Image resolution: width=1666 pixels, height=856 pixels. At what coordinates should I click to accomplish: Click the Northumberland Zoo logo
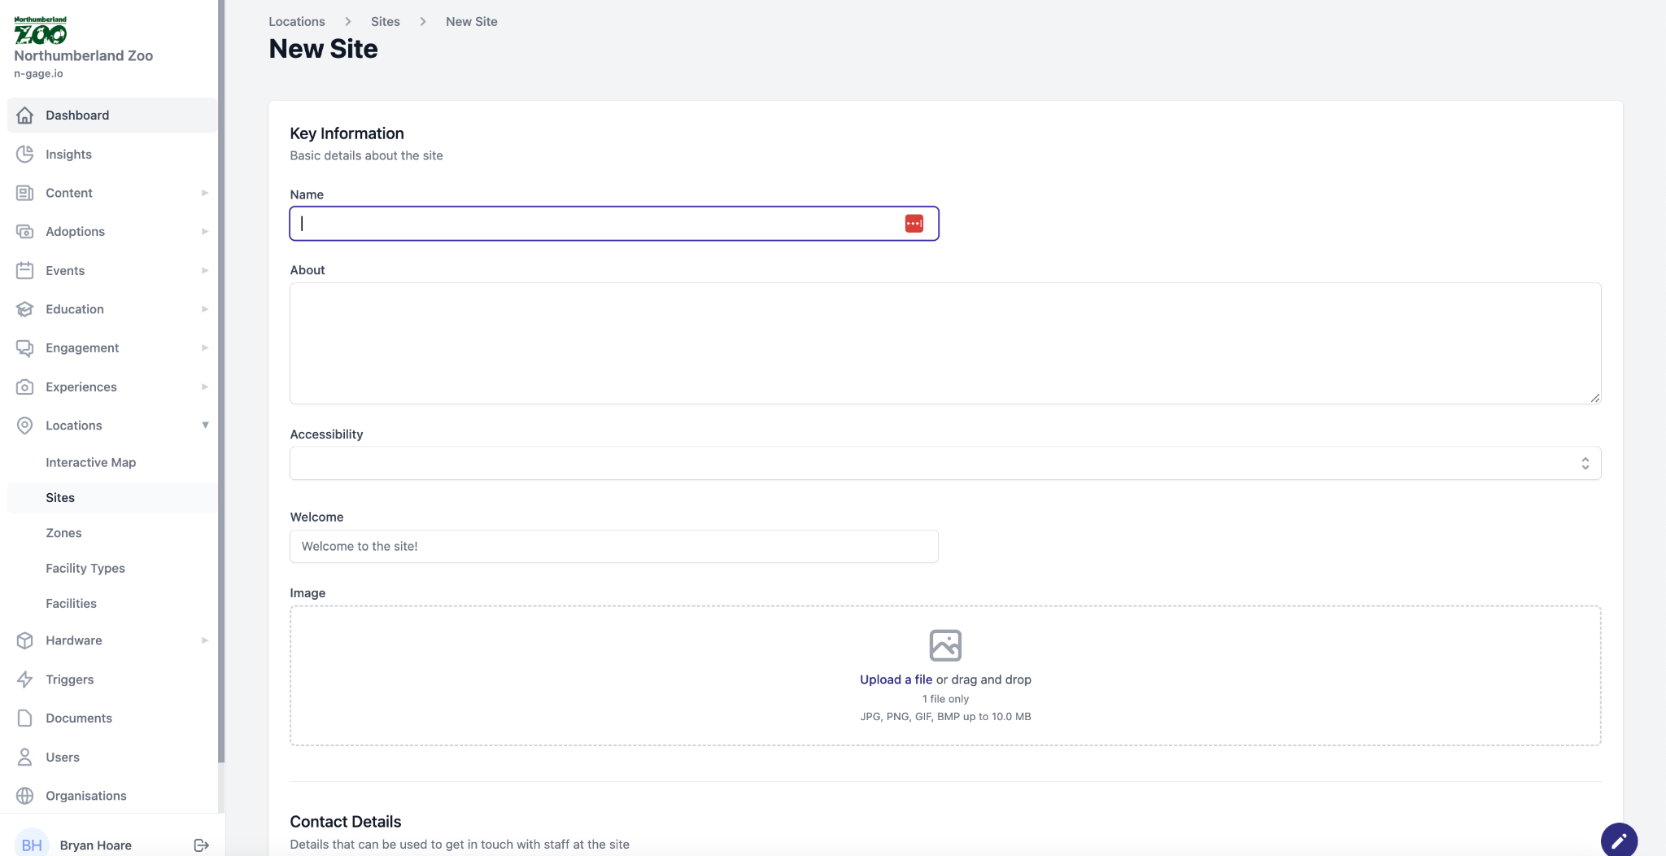pyautogui.click(x=41, y=31)
